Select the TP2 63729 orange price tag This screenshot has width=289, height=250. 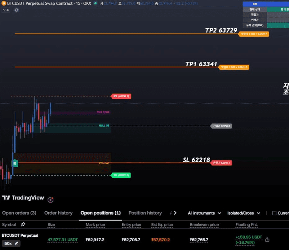tap(254, 34)
